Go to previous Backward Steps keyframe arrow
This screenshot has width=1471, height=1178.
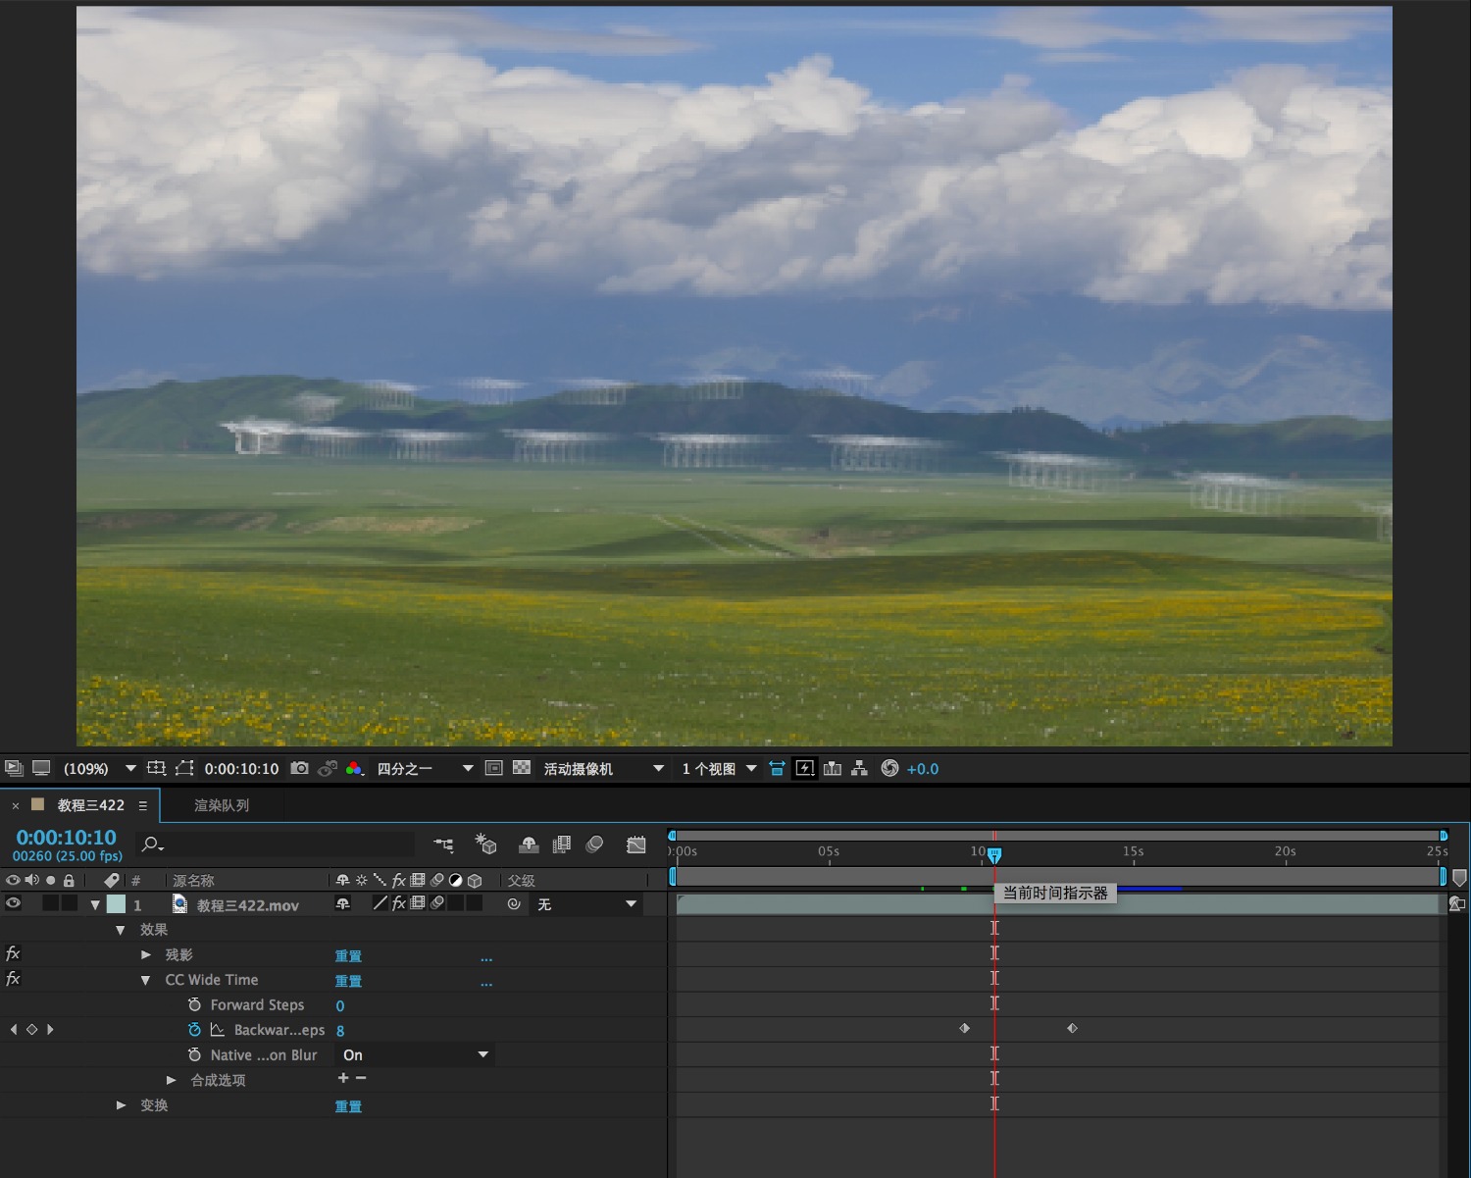(x=13, y=1029)
